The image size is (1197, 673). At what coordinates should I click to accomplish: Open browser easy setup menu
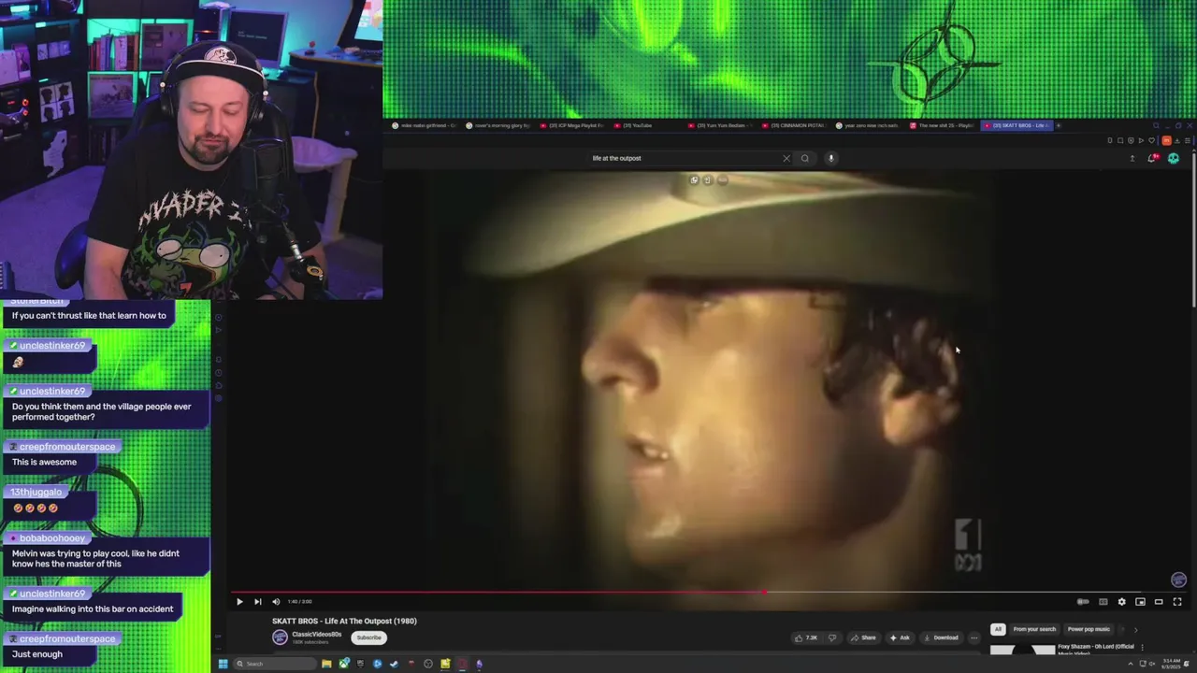1188,141
